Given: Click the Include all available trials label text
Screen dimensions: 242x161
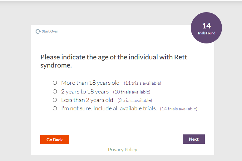Looking at the screenshot, I should coord(109,108).
